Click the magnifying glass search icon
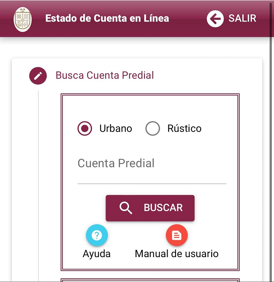274x282 pixels. 126,208
